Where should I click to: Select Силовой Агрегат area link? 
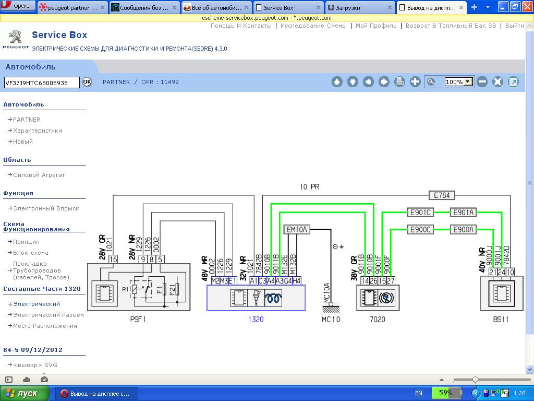click(x=39, y=175)
